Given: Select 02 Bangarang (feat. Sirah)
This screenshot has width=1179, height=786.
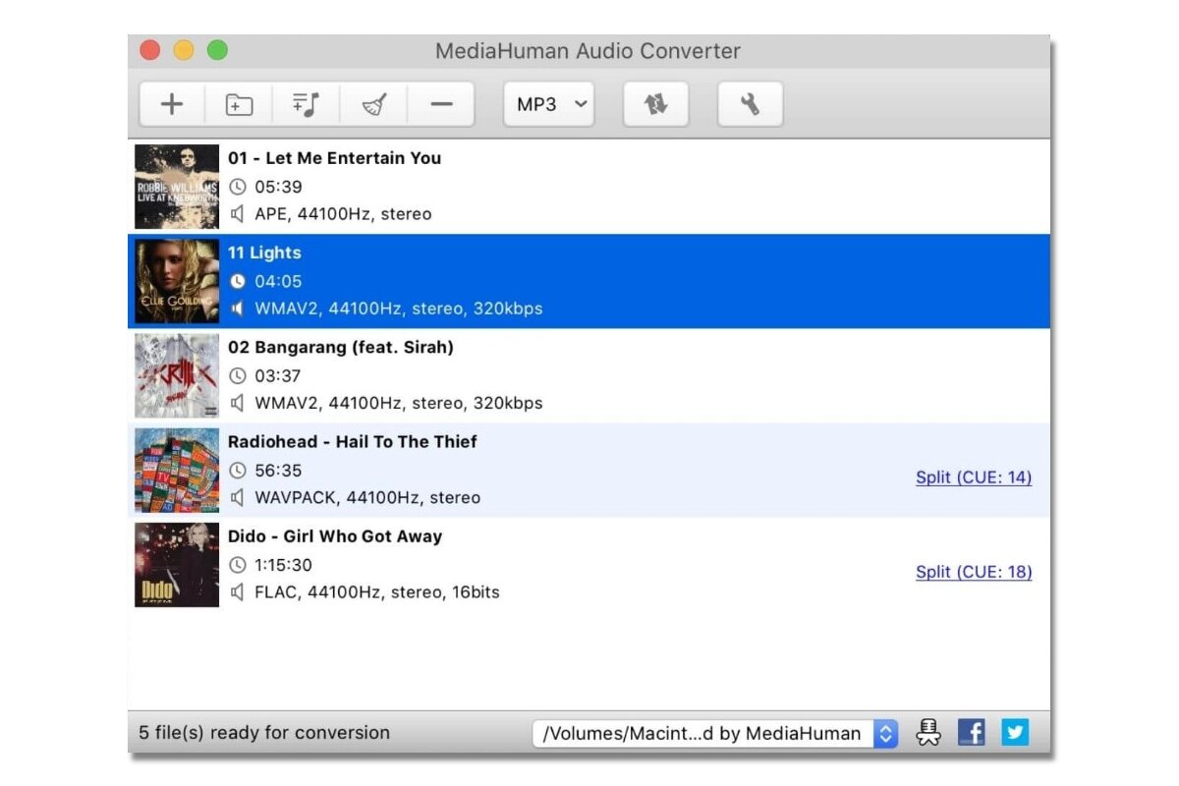Looking at the screenshot, I should point(340,347).
